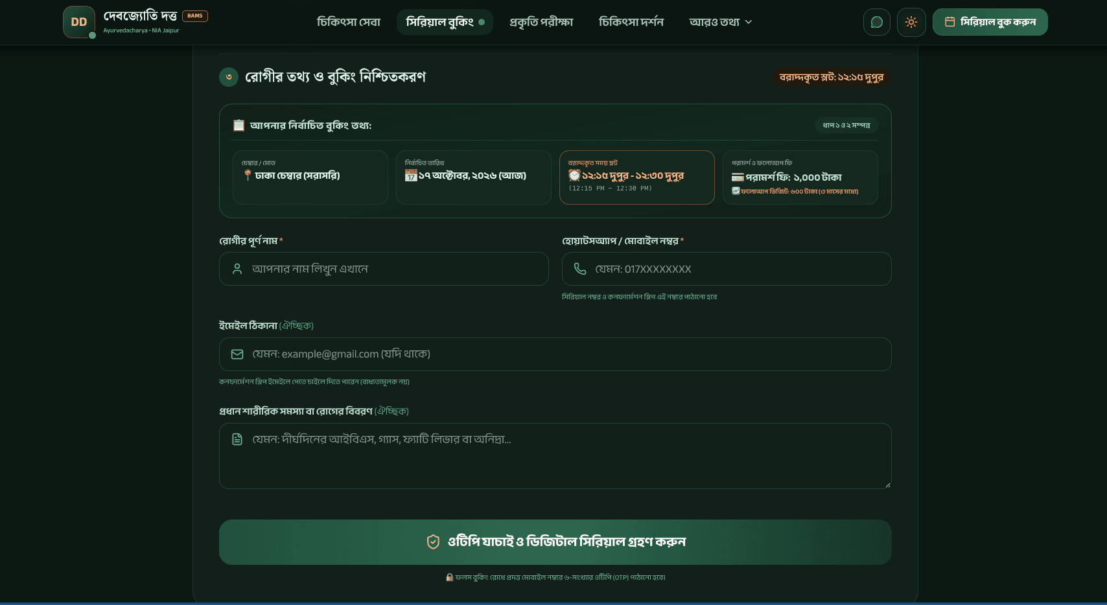The width and height of the screenshot is (1107, 605).
Task: Click ১৭ অক্টোবর, ২০২৬ (আজ) date text
Action: tap(472, 176)
